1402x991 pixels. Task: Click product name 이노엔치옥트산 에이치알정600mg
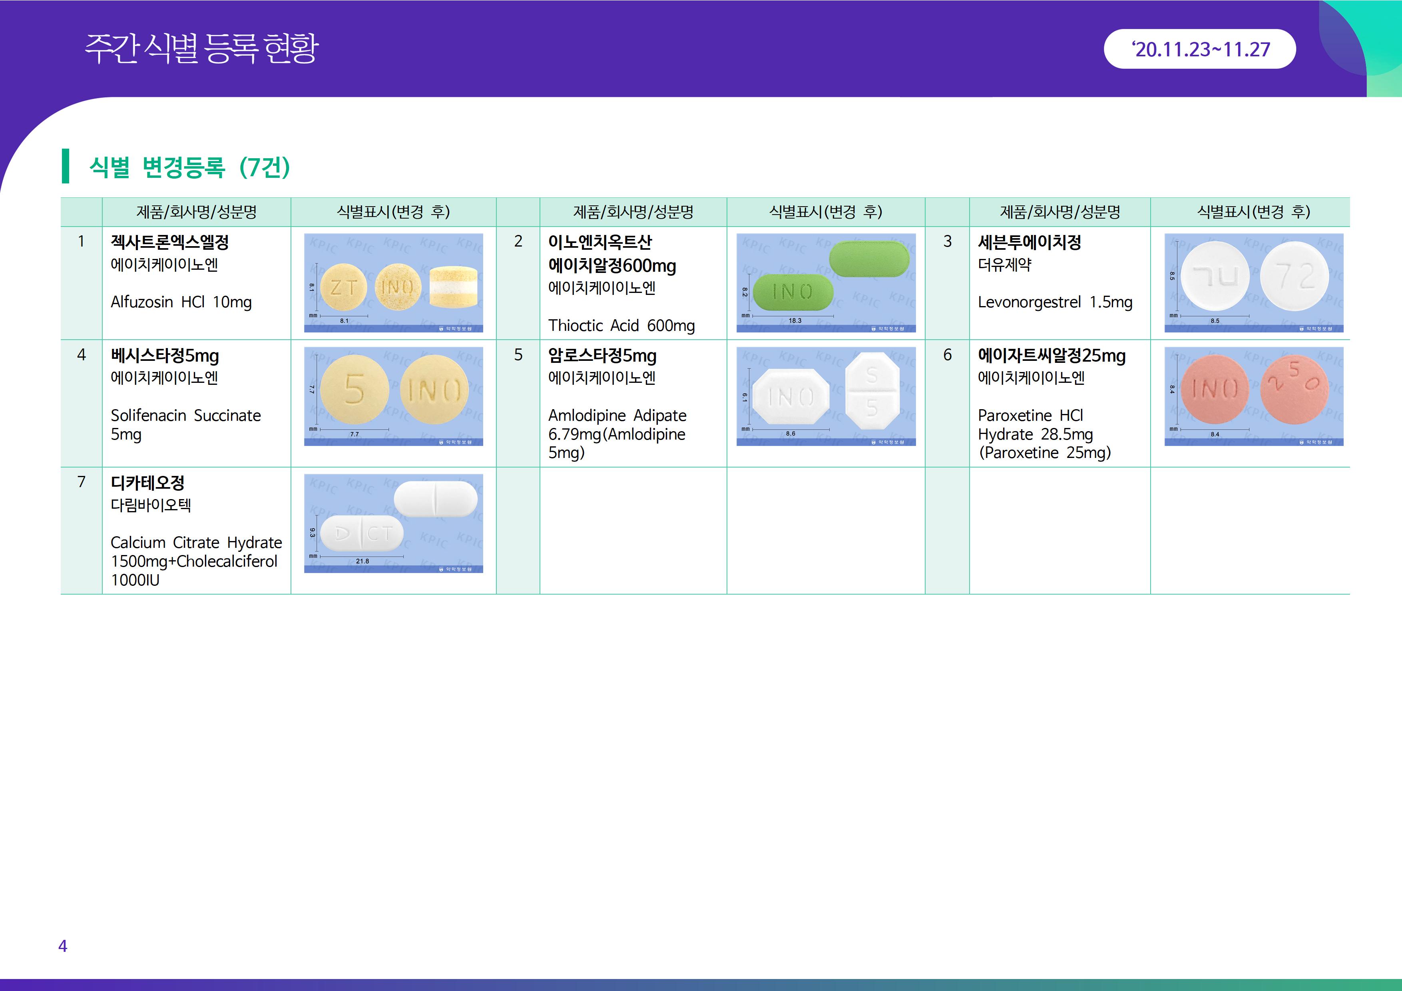612,254
